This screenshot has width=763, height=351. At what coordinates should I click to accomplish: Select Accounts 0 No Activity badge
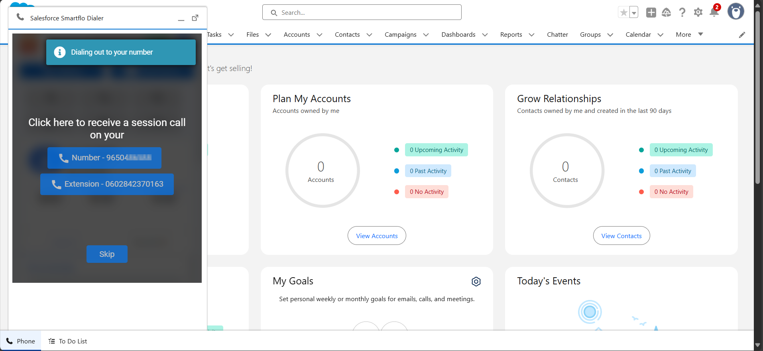427,192
